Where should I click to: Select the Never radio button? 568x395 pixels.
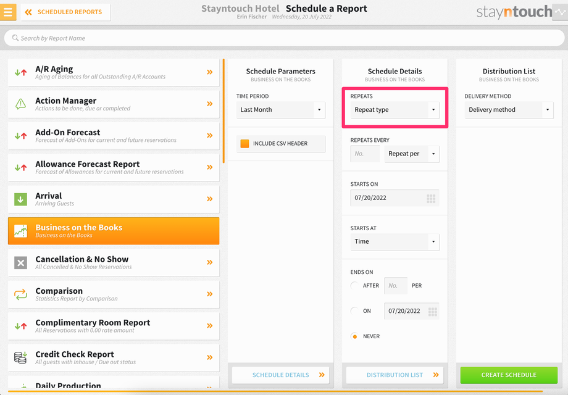click(x=354, y=336)
